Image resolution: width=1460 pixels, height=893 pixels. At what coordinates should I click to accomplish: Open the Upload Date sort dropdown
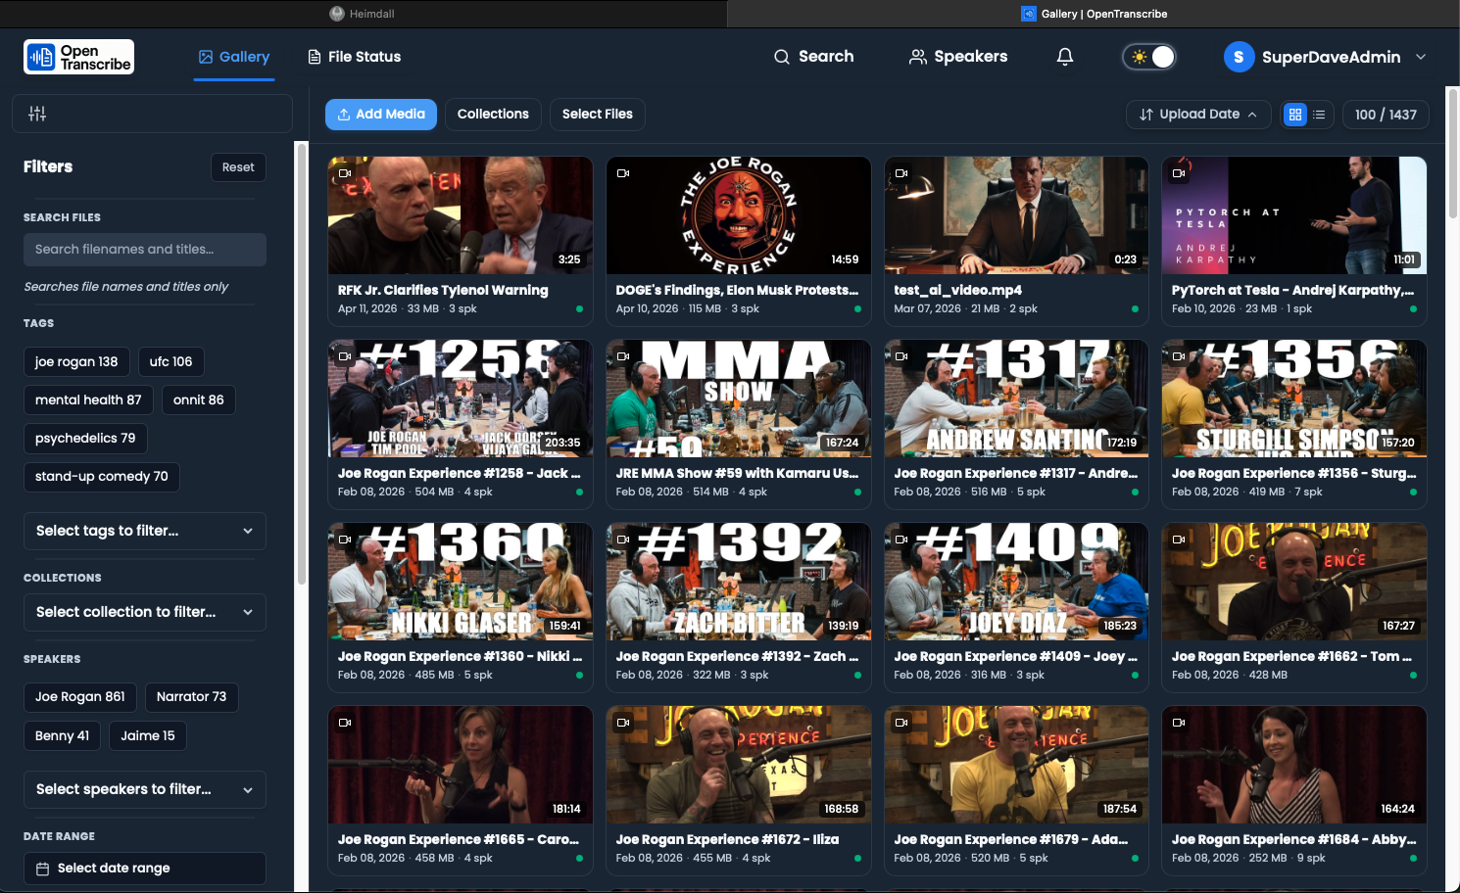tap(1198, 115)
